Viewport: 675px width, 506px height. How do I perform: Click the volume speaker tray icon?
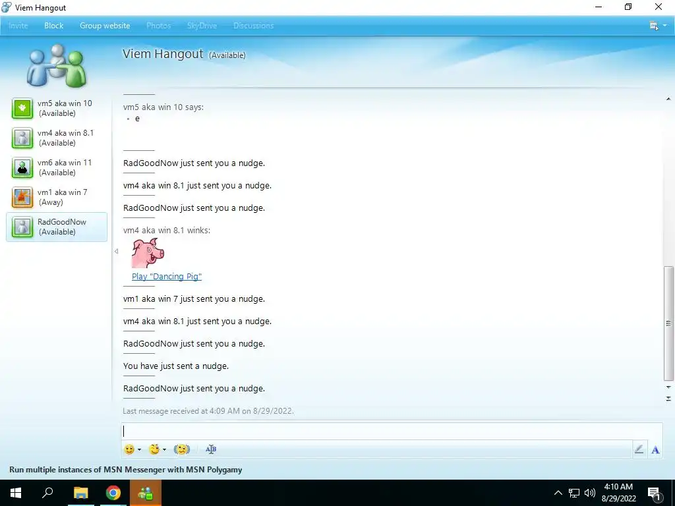(590, 493)
